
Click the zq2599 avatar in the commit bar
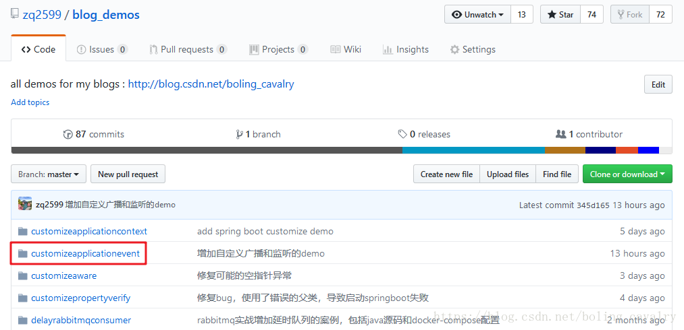point(25,204)
